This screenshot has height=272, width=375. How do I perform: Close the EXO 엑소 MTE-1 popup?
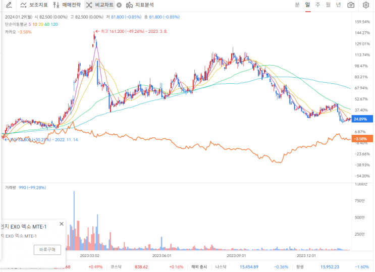[x=62, y=224]
